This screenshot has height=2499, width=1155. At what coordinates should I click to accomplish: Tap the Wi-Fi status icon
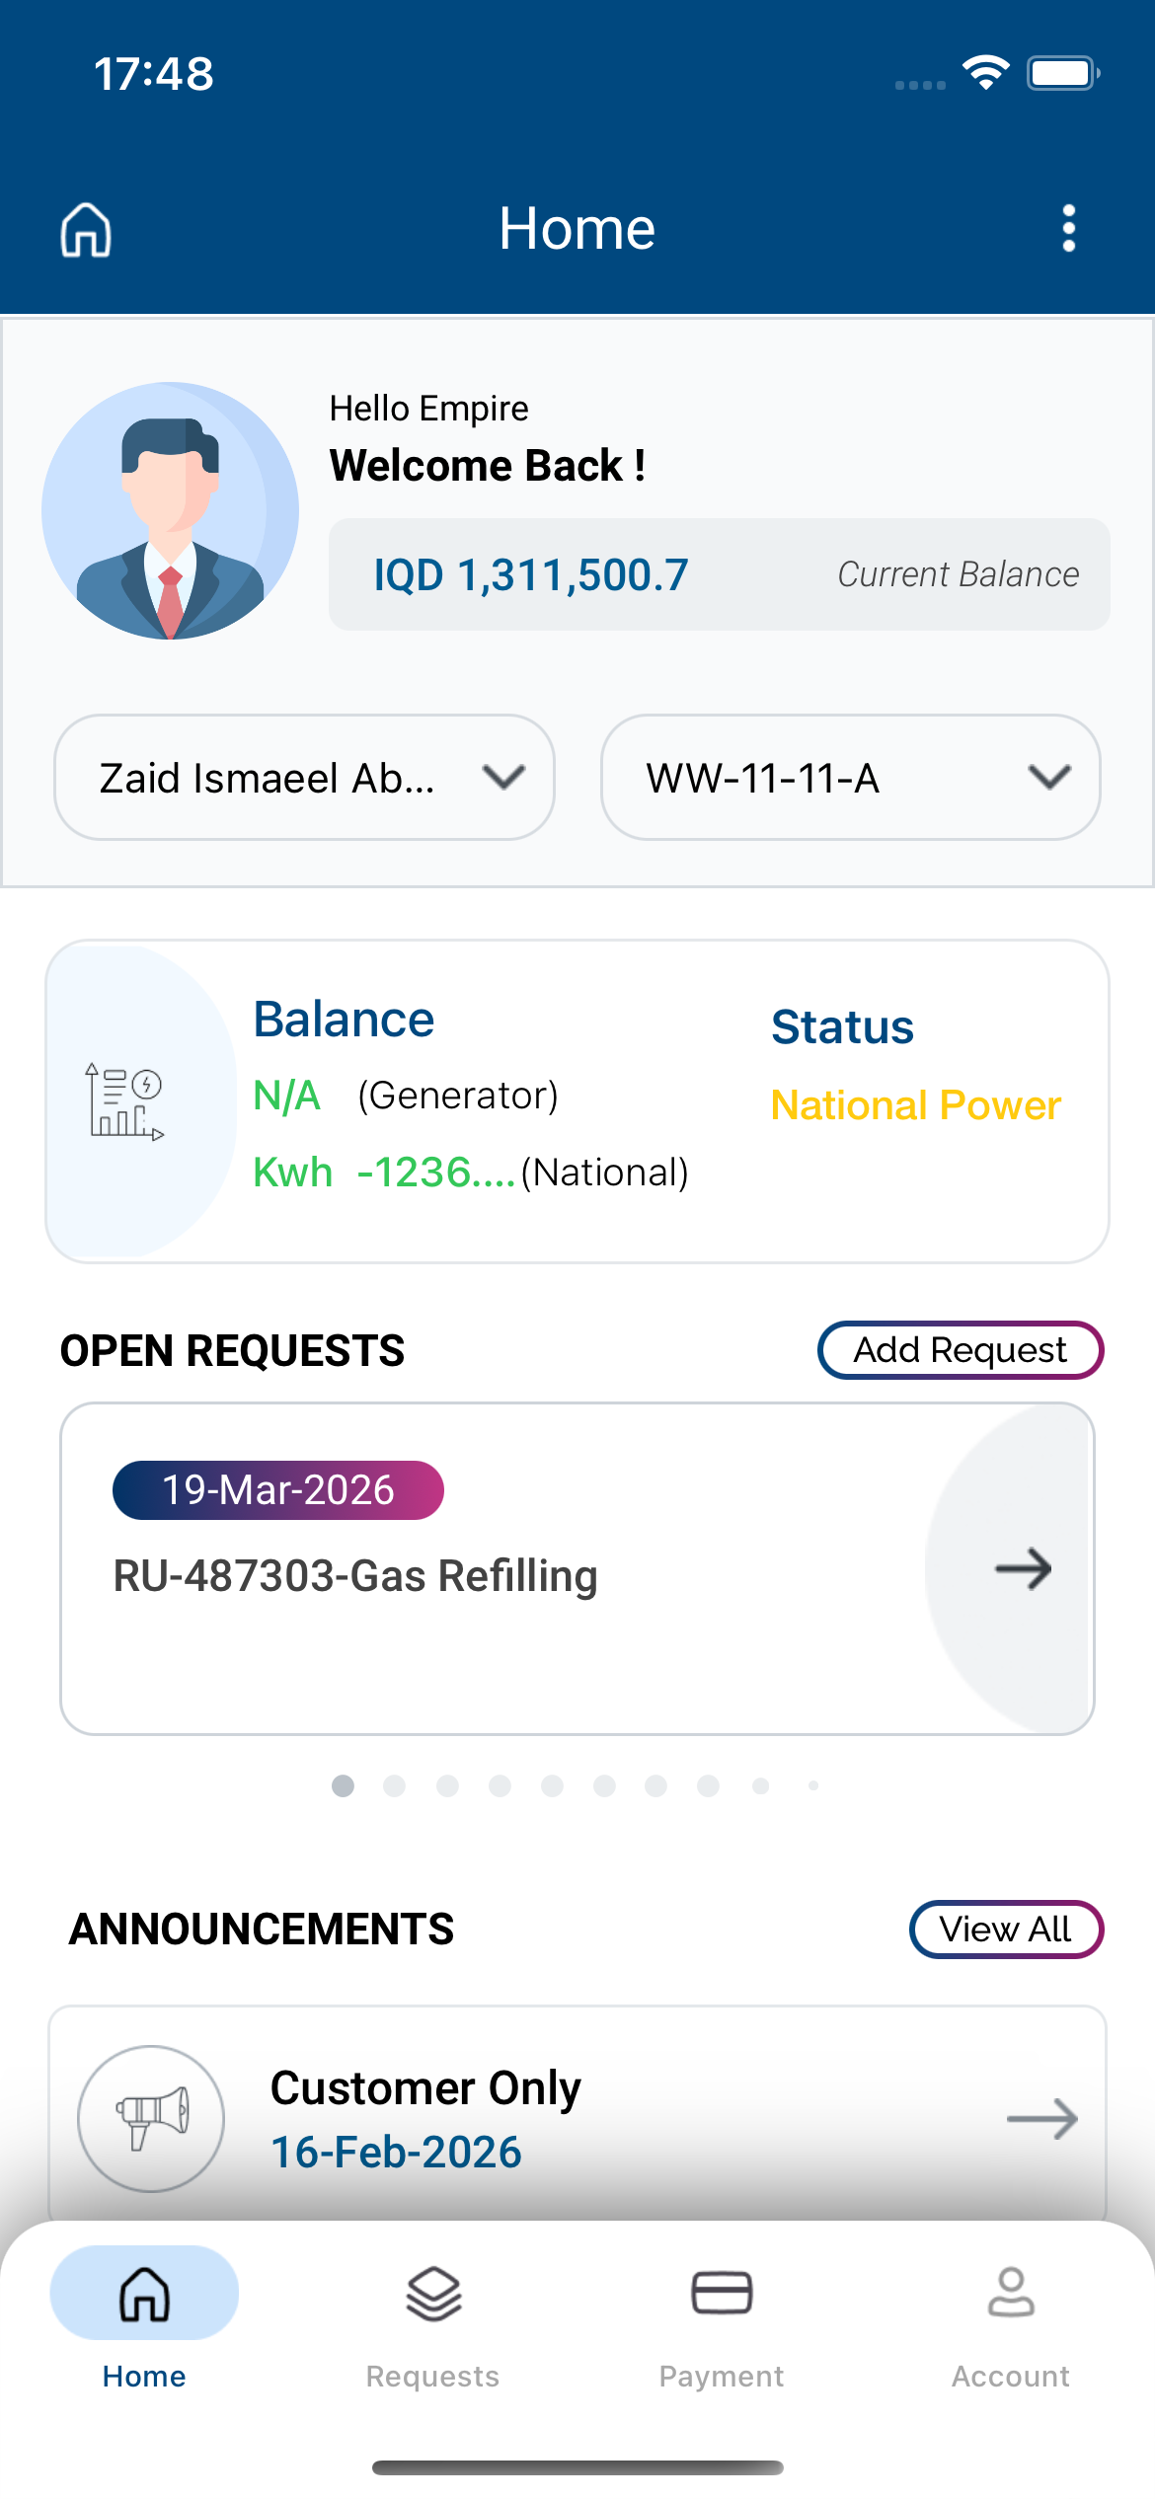tap(985, 73)
